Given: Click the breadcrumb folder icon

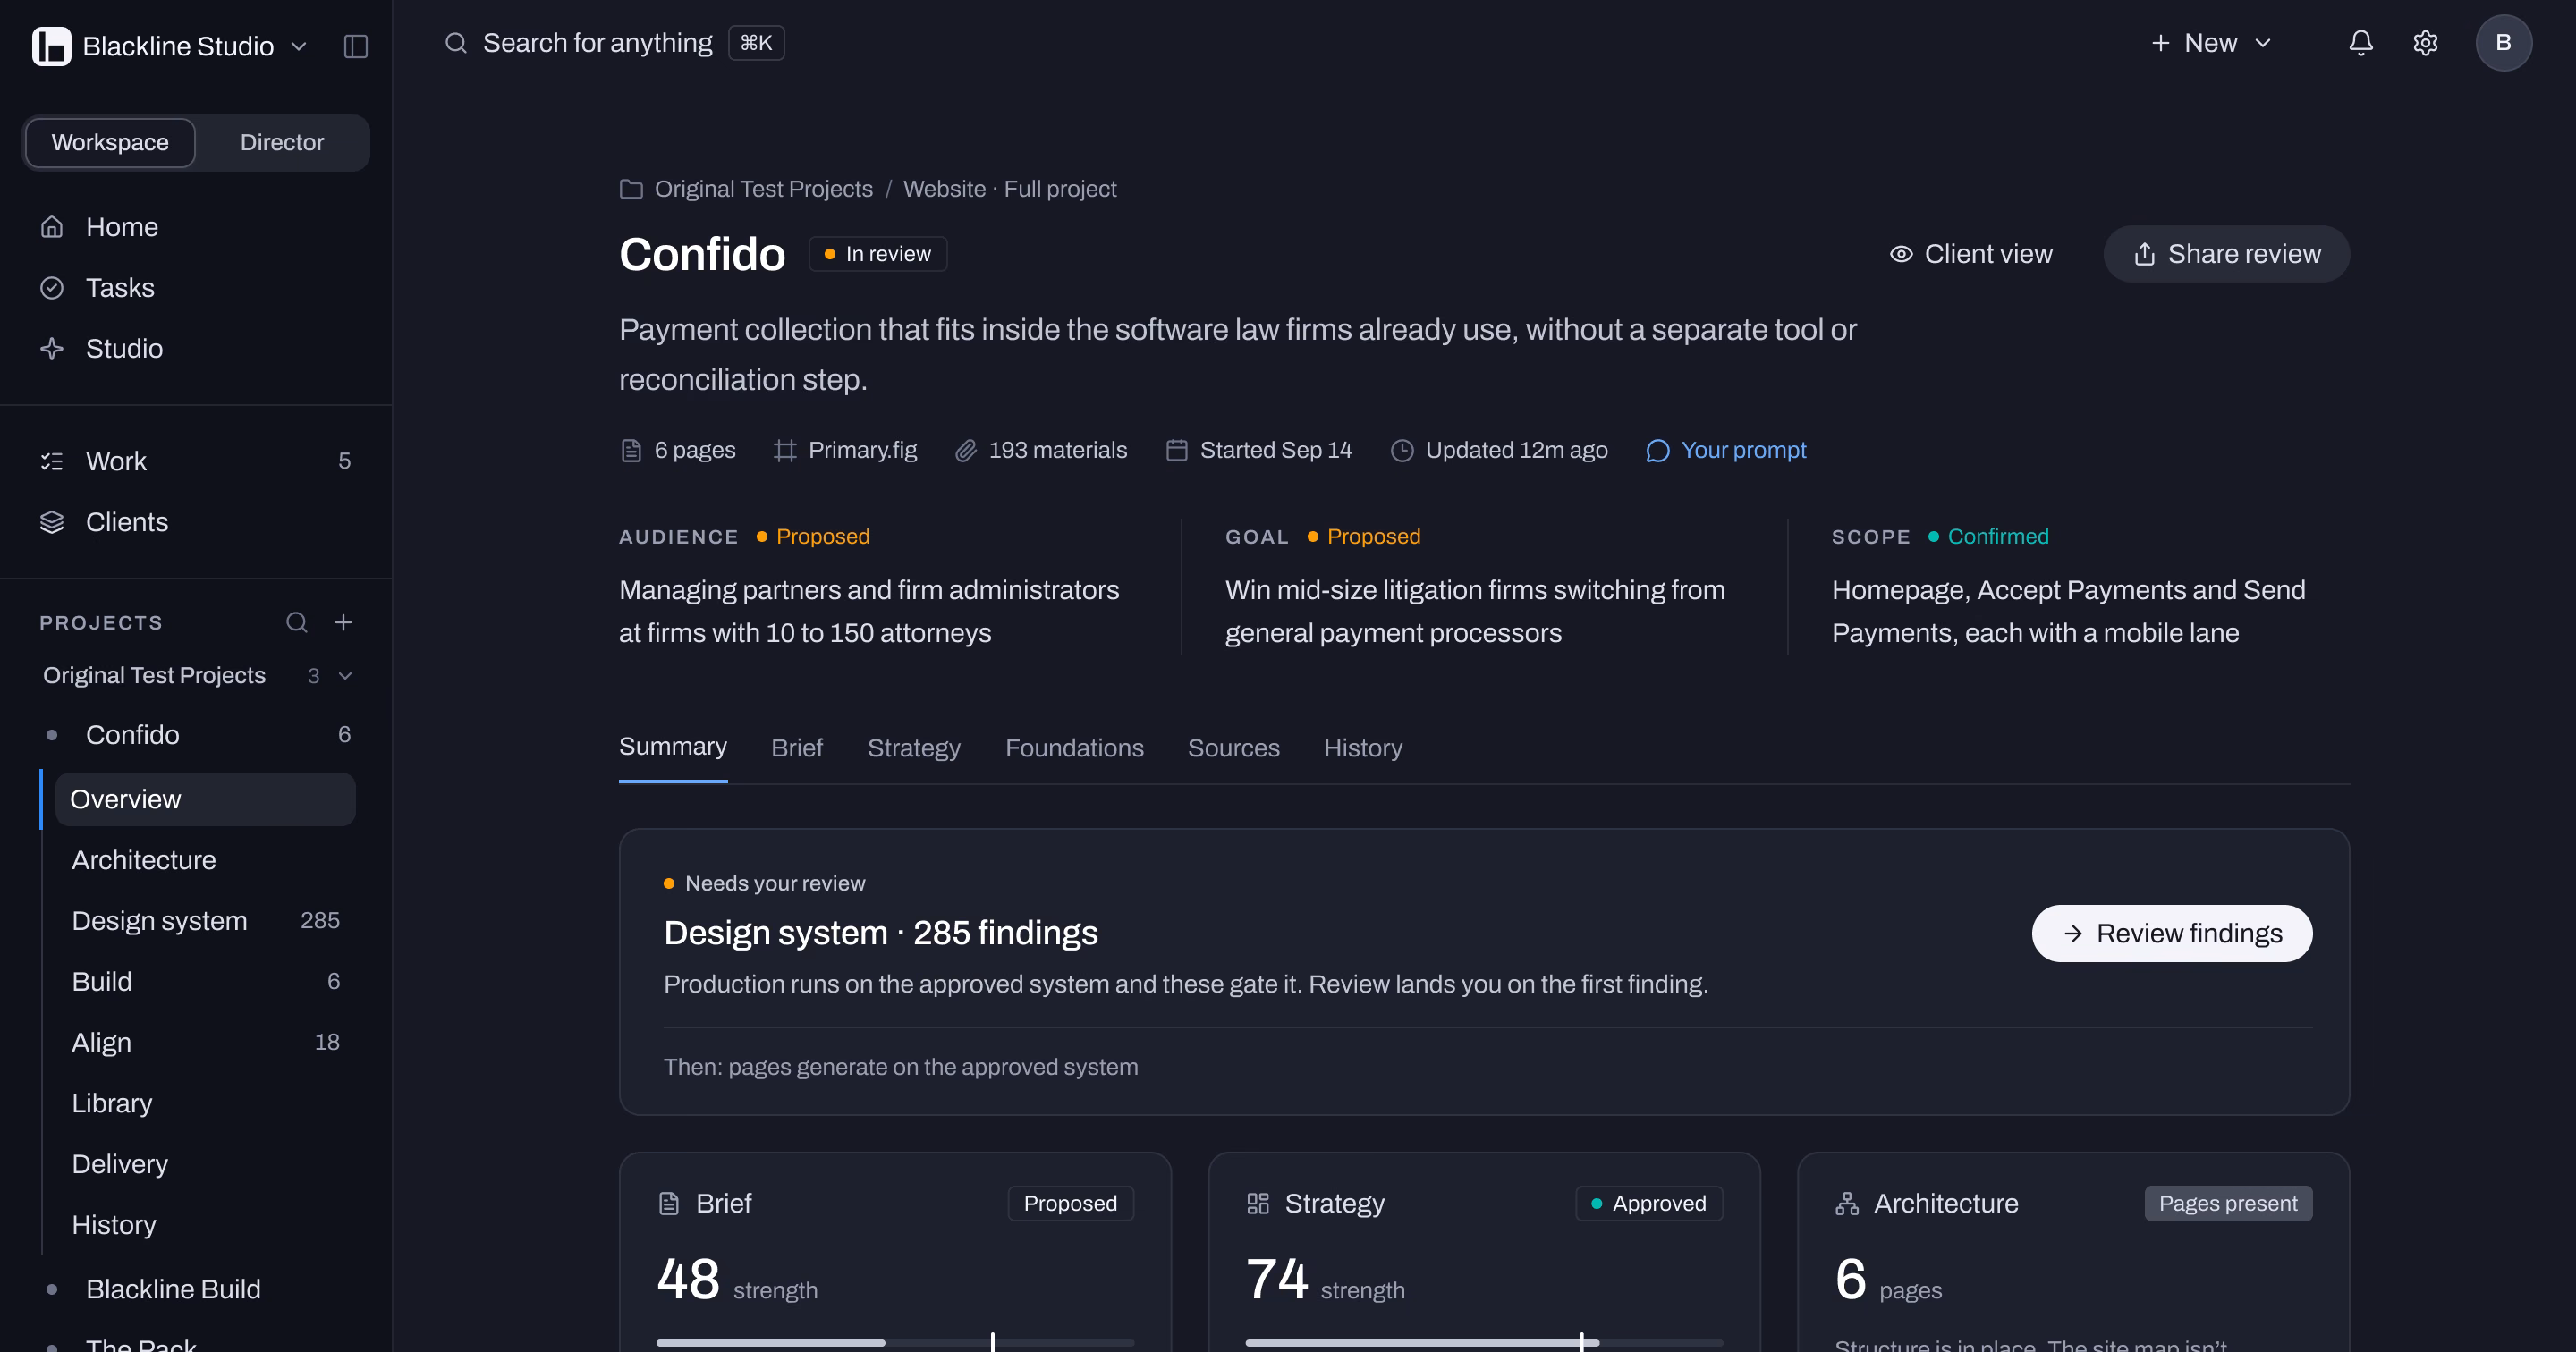Looking at the screenshot, I should click(x=631, y=189).
